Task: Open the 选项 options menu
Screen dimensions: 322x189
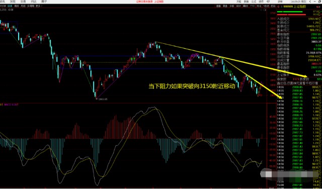Action: 261,2
